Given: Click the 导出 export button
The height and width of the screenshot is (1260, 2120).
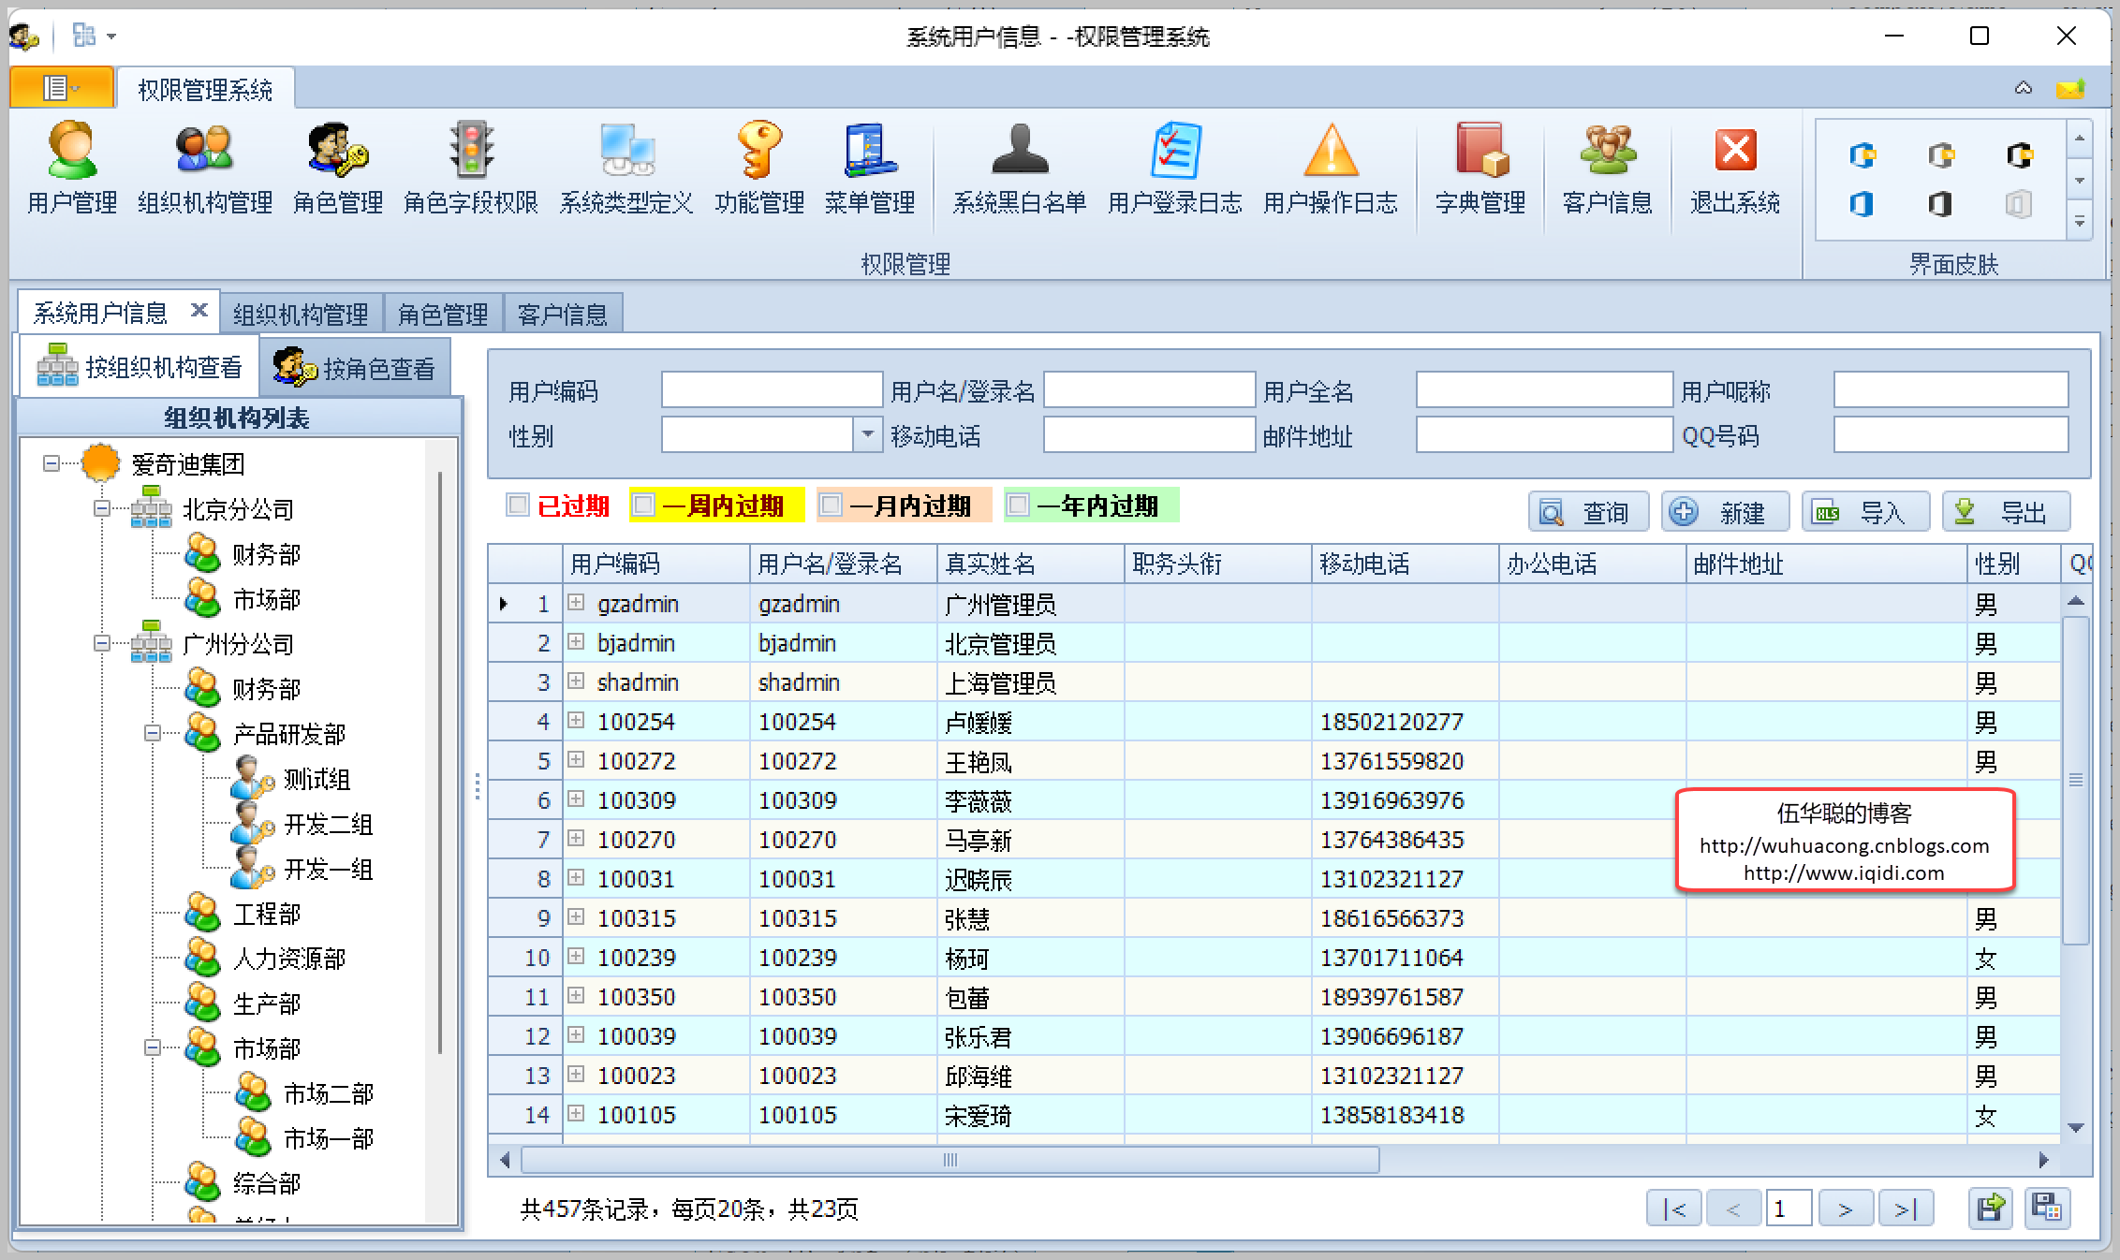Looking at the screenshot, I should pos(2006,513).
